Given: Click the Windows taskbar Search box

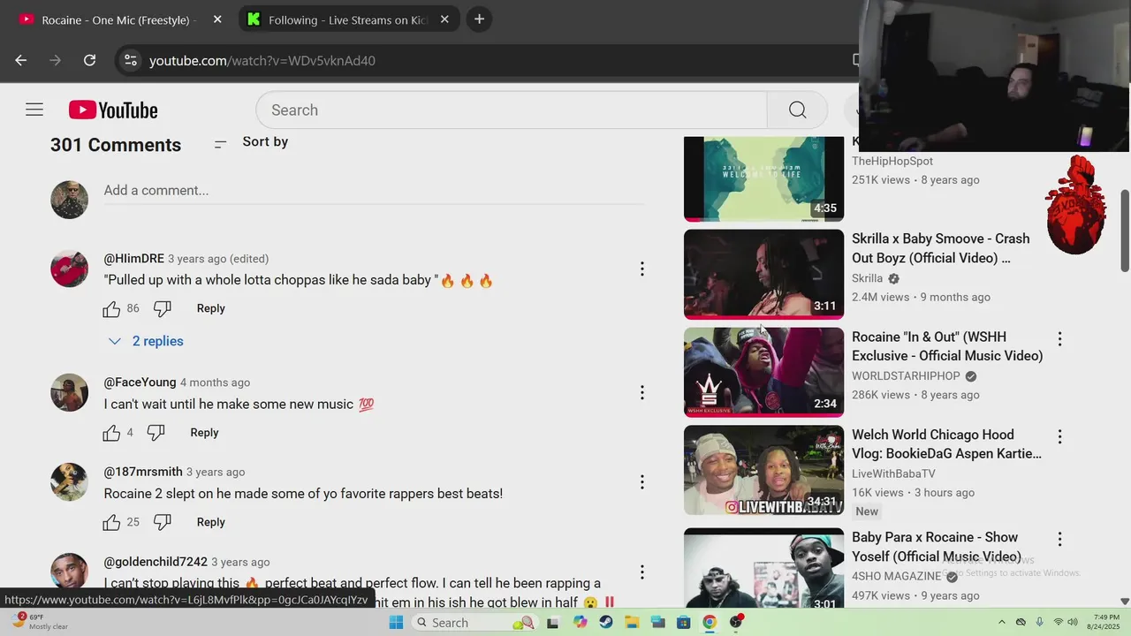Looking at the screenshot, I should [x=474, y=622].
